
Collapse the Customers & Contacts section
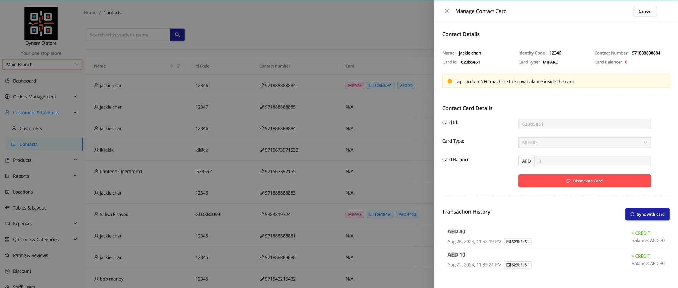pyautogui.click(x=75, y=113)
